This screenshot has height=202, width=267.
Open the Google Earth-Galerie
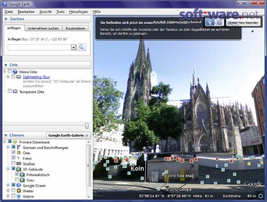point(68,135)
